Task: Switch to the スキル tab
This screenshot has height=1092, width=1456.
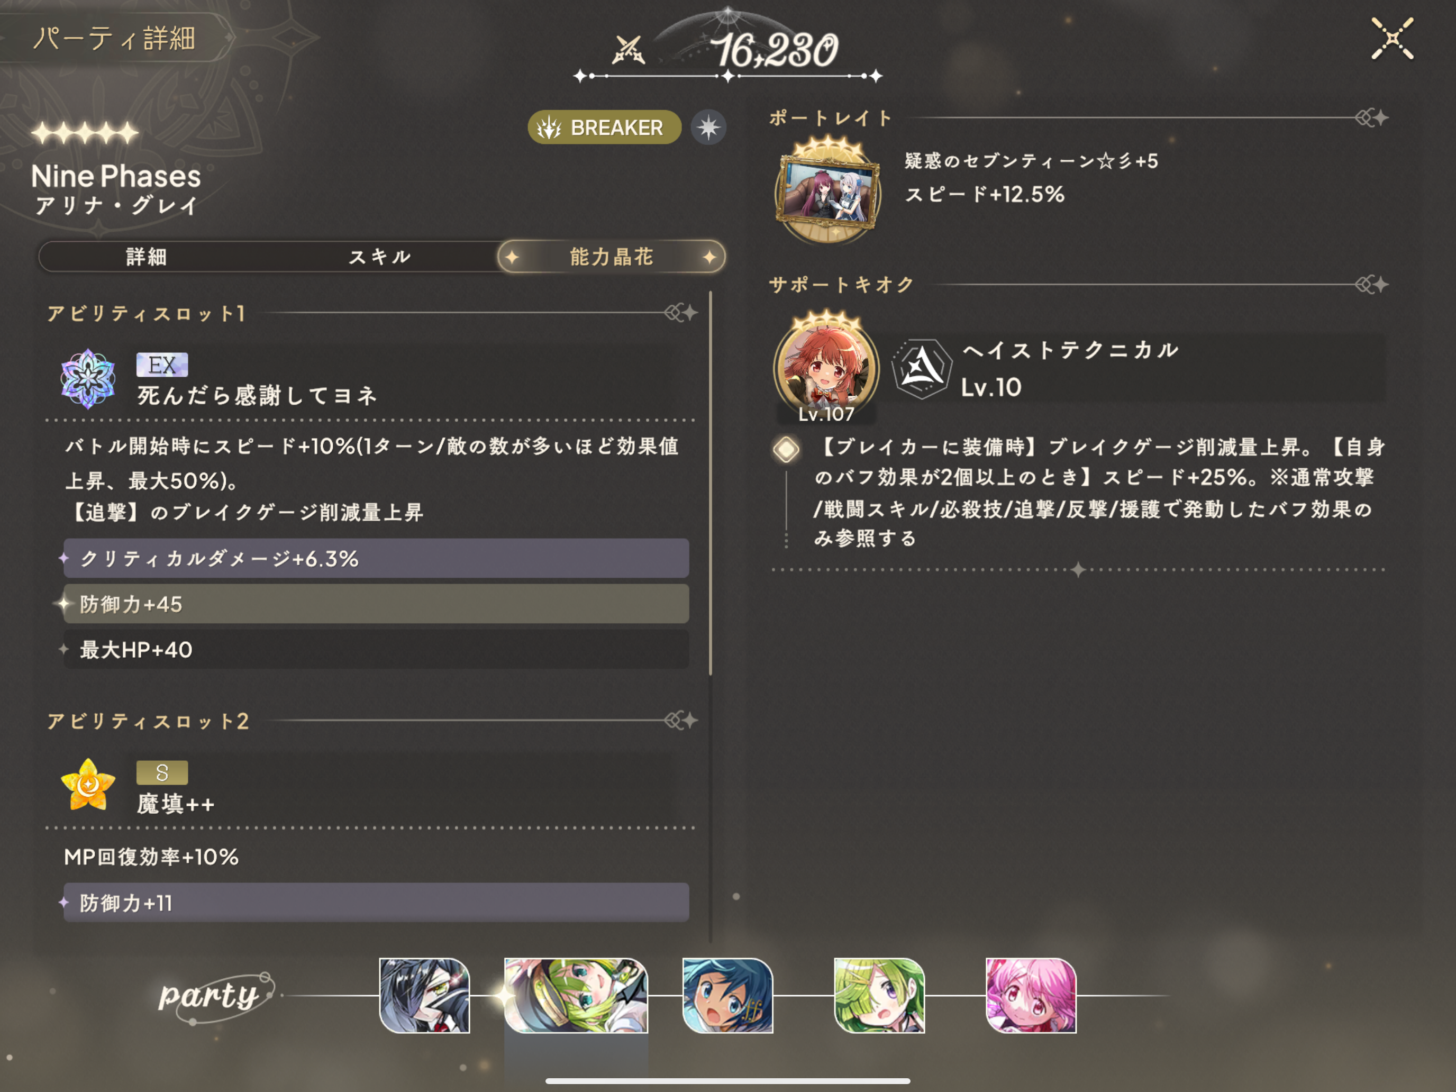Action: click(x=380, y=257)
